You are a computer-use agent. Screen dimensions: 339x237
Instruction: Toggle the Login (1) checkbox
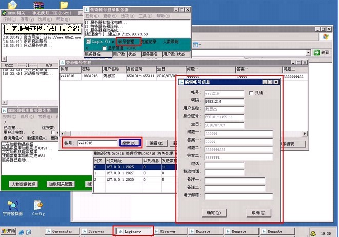coord(88,41)
